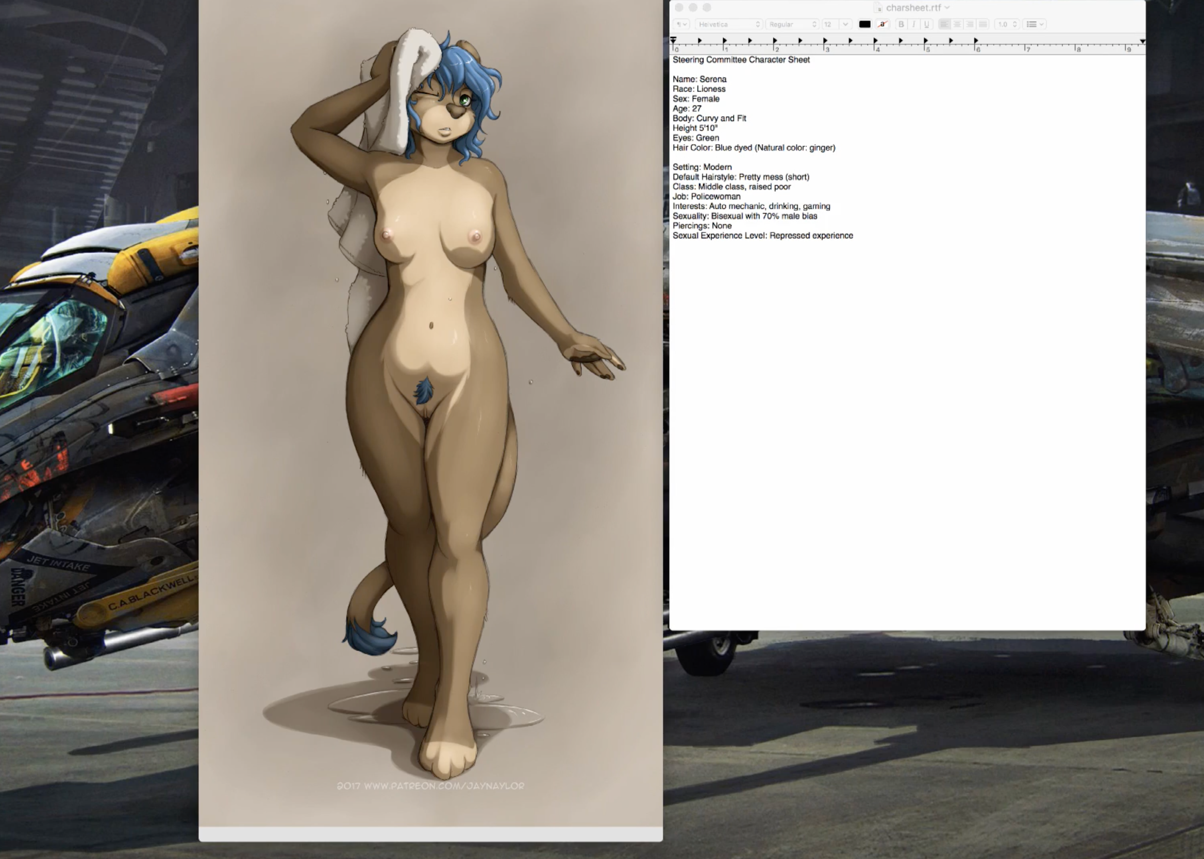Click the black text color swatch
The height and width of the screenshot is (859, 1204).
pos(865,24)
